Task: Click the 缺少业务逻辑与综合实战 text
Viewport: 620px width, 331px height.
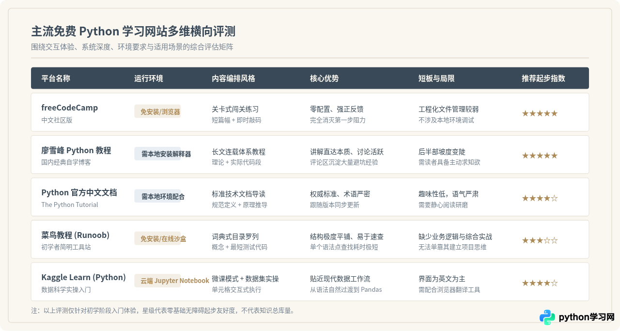Action: pos(455,236)
